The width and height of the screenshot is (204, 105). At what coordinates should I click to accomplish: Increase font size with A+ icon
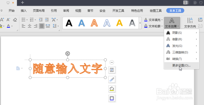[x=2, y=20]
